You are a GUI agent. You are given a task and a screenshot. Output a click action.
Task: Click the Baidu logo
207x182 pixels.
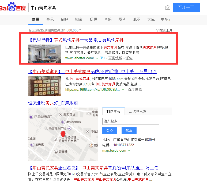(x=13, y=7)
